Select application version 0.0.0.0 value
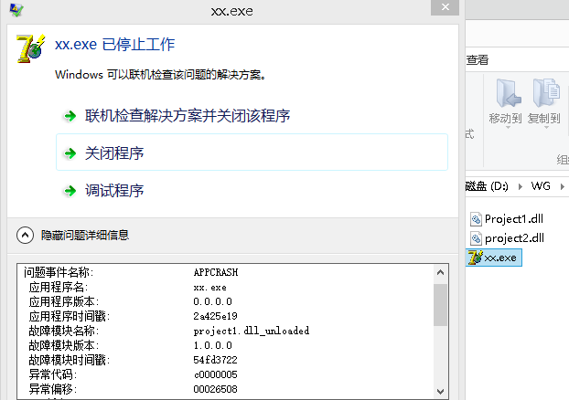Image resolution: width=569 pixels, height=400 pixels. [212, 301]
